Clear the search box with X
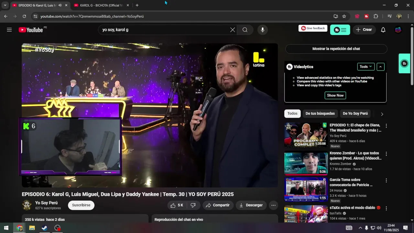 [x=233, y=30]
